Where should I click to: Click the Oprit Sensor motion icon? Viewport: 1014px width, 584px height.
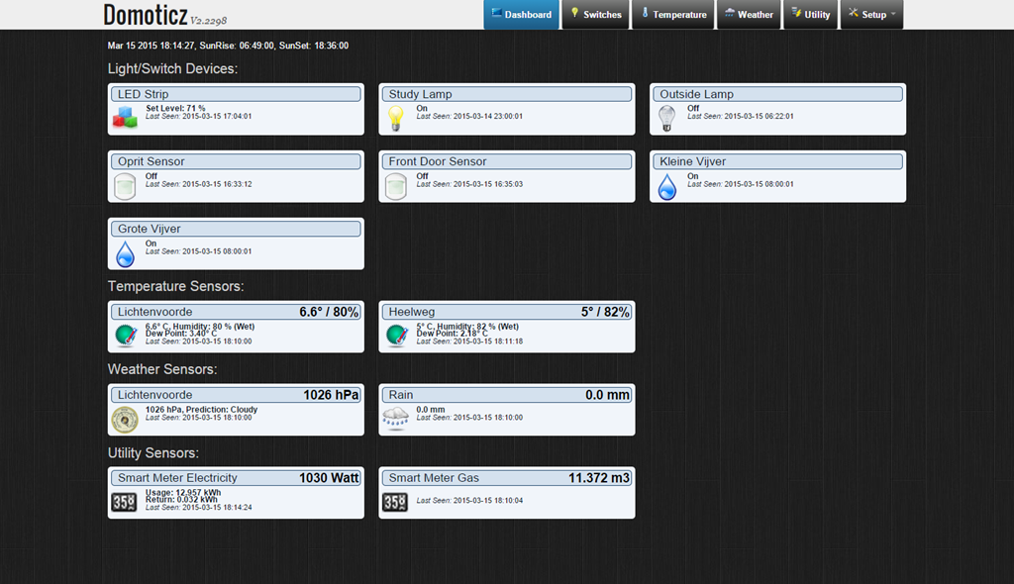pos(125,186)
